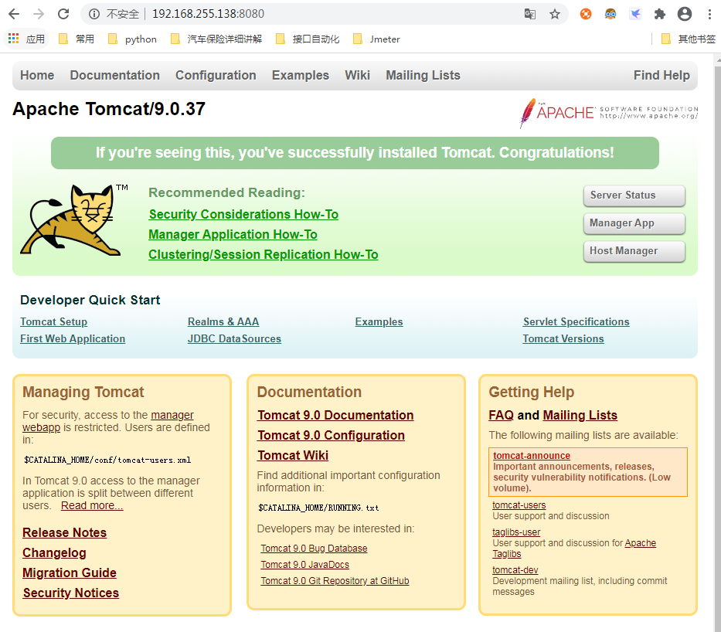Open Find Help in the navigation bar

tap(661, 76)
